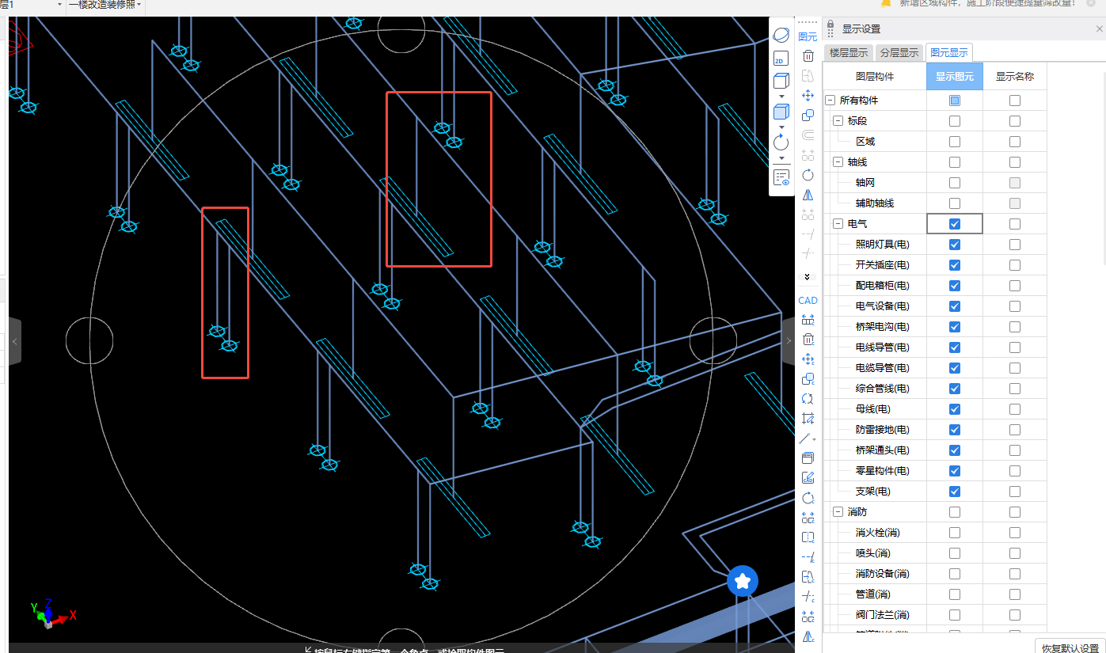Select the CAD line drawing tool
1106x653 pixels.
(x=805, y=438)
